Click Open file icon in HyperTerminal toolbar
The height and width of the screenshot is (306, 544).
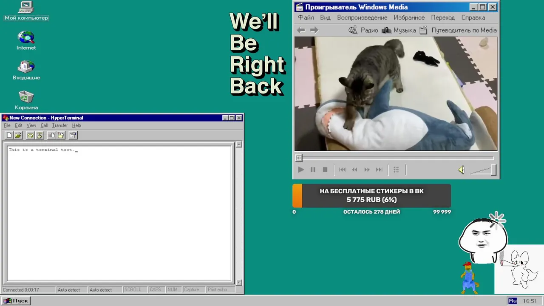point(18,135)
